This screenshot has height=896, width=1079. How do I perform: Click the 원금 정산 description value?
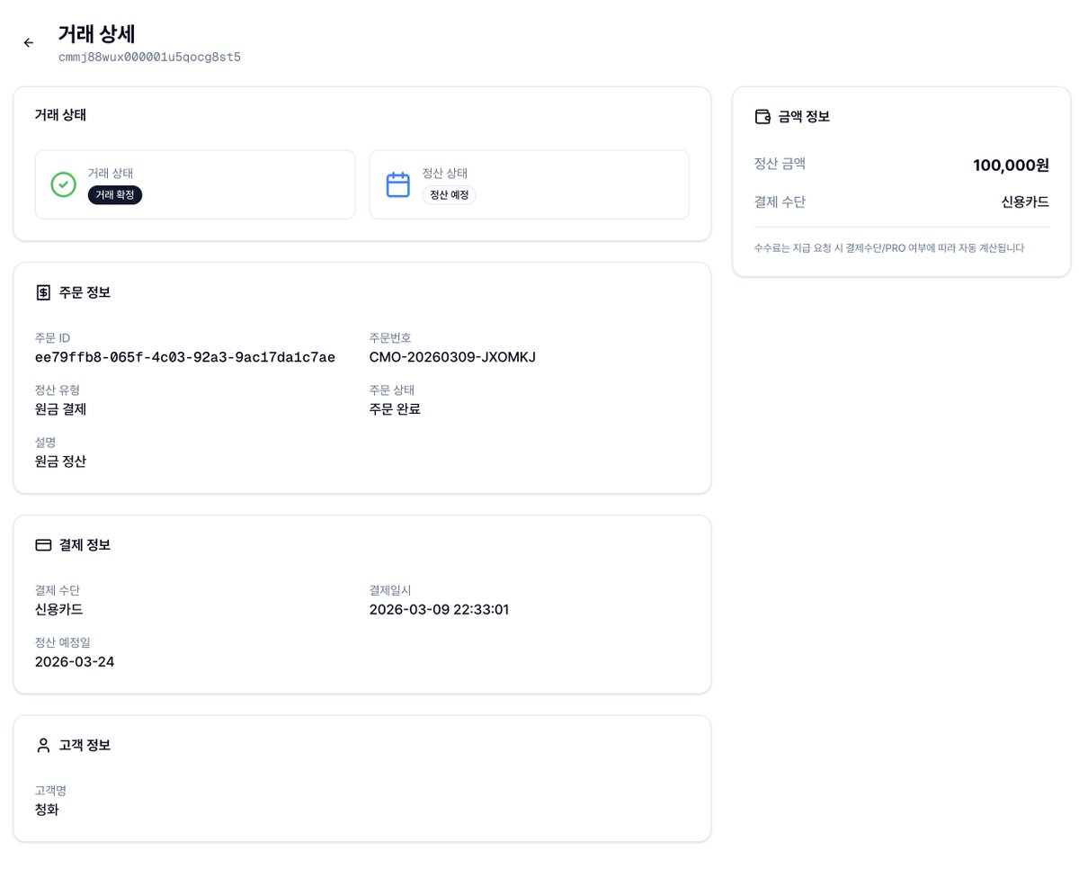[x=60, y=461]
